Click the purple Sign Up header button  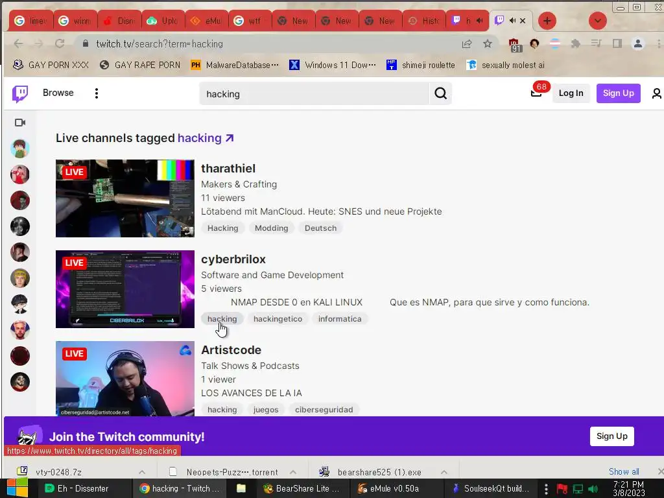click(618, 93)
